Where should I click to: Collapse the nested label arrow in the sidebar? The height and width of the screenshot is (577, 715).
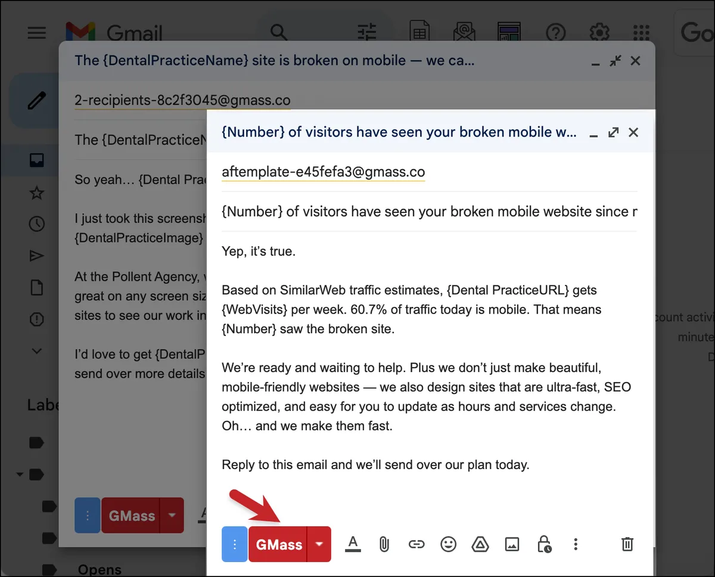point(20,475)
